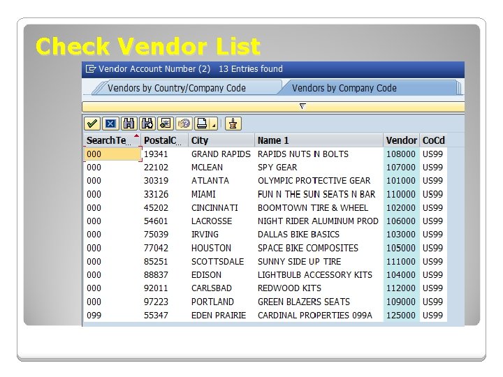Screen dimensions: 503x377
Task: Open the small arrow beside Print
Action: 214,124
